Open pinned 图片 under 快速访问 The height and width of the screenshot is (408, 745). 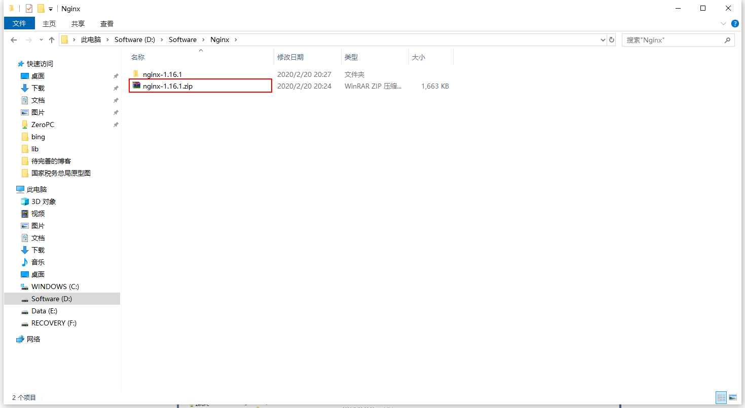point(38,112)
